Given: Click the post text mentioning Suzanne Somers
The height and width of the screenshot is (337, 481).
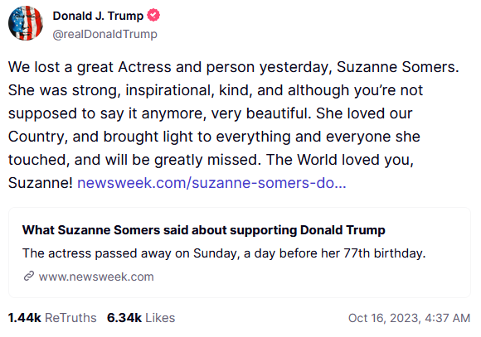Looking at the screenshot, I should coord(233,125).
